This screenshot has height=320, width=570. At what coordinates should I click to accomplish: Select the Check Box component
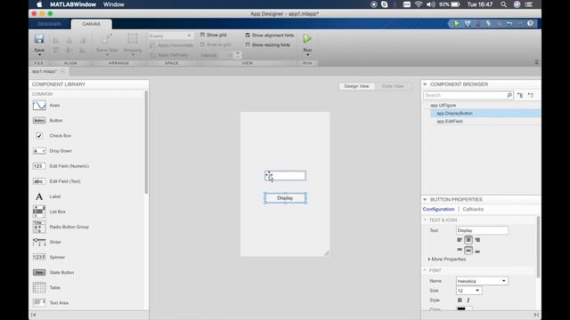(x=60, y=136)
